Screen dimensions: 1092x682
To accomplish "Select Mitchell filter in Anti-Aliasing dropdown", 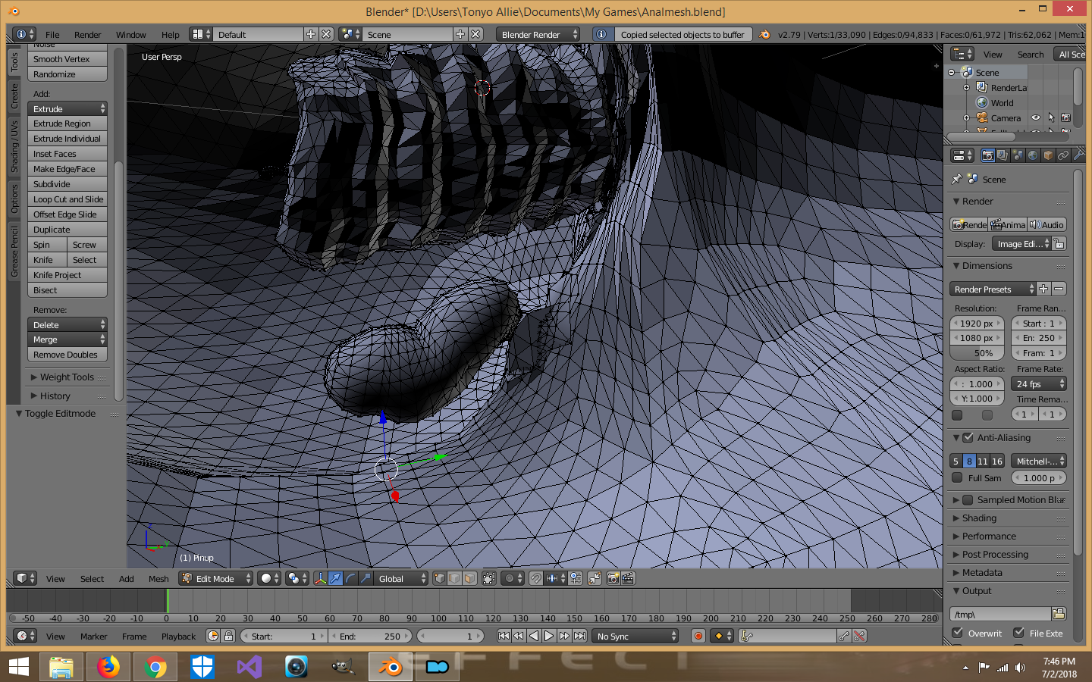I will tap(1038, 461).
